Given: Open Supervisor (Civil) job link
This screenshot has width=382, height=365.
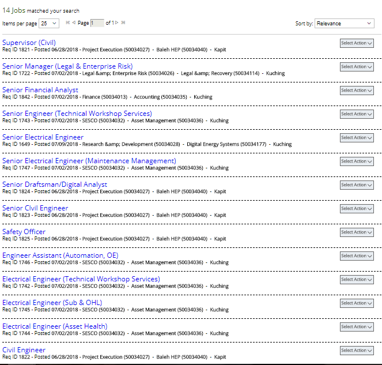Looking at the screenshot, I should [29, 43].
